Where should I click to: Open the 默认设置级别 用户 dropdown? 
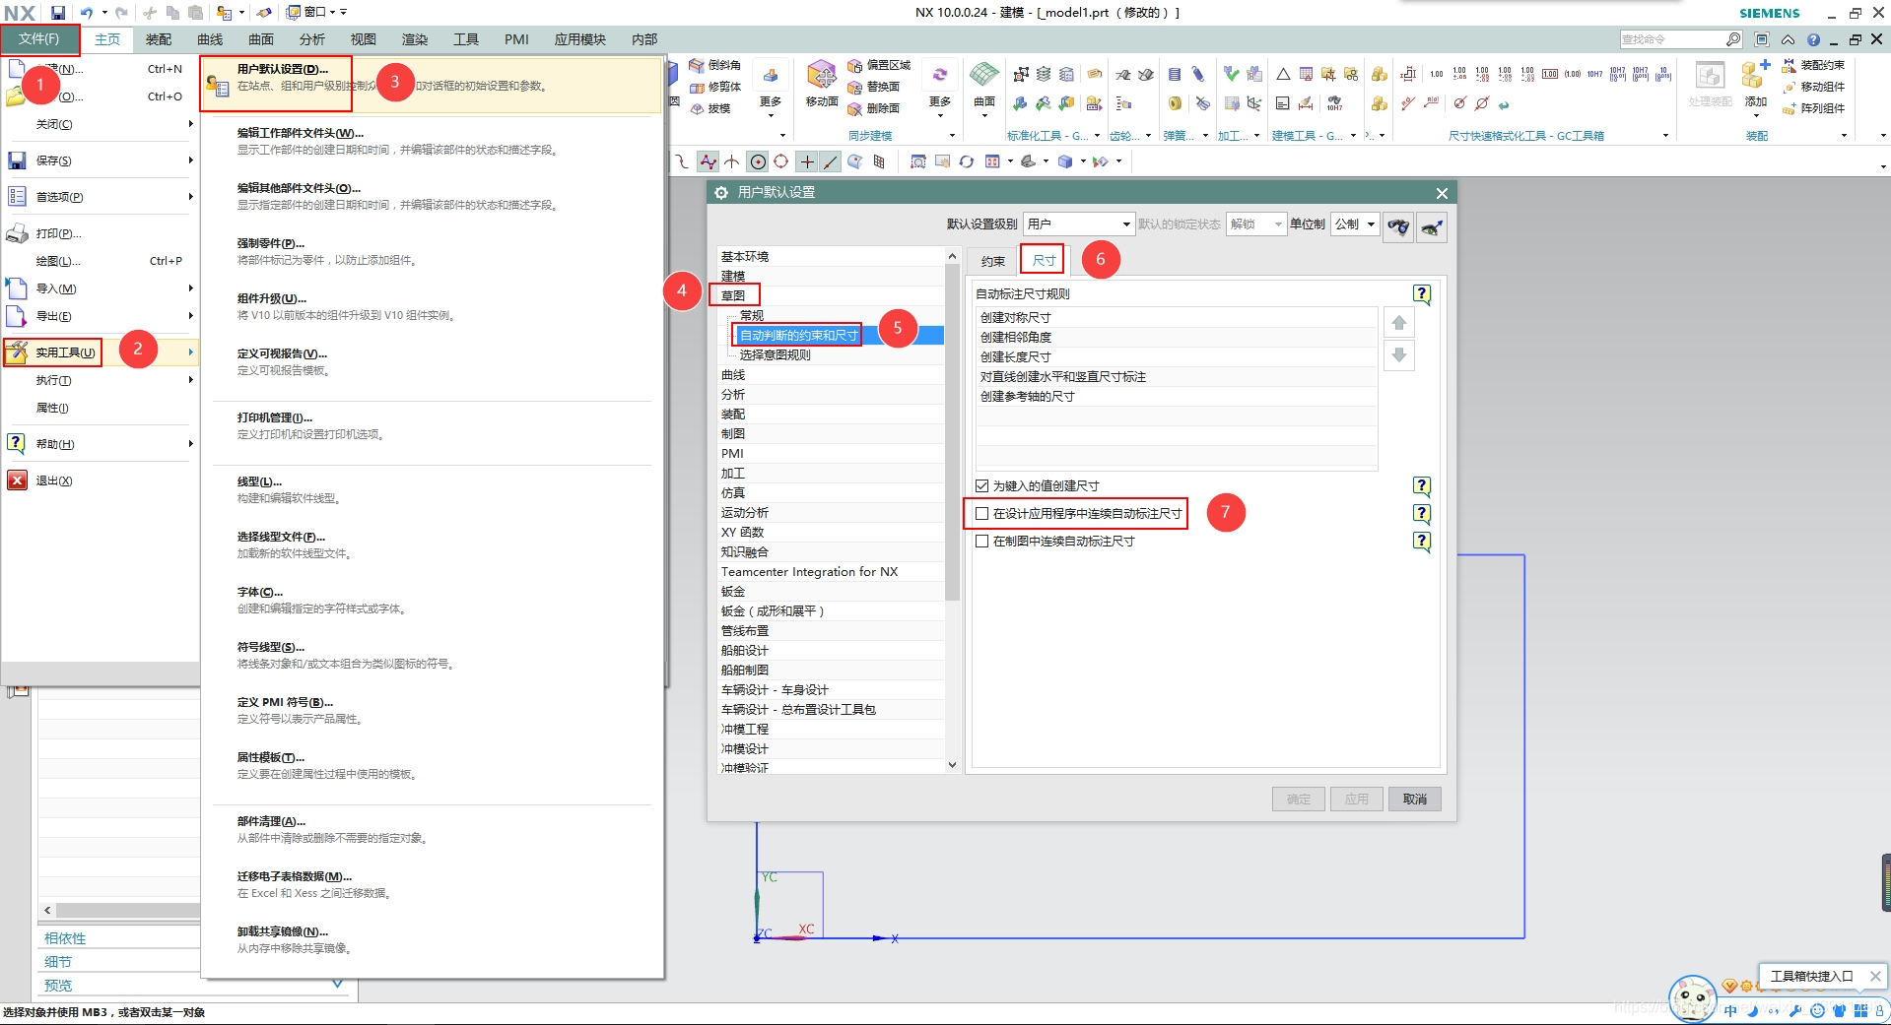[1079, 224]
